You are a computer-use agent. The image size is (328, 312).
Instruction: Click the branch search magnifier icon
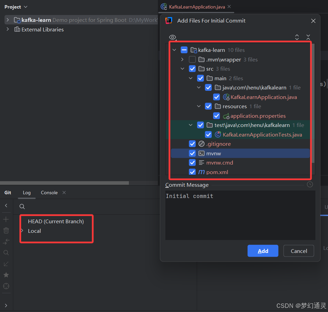22,207
